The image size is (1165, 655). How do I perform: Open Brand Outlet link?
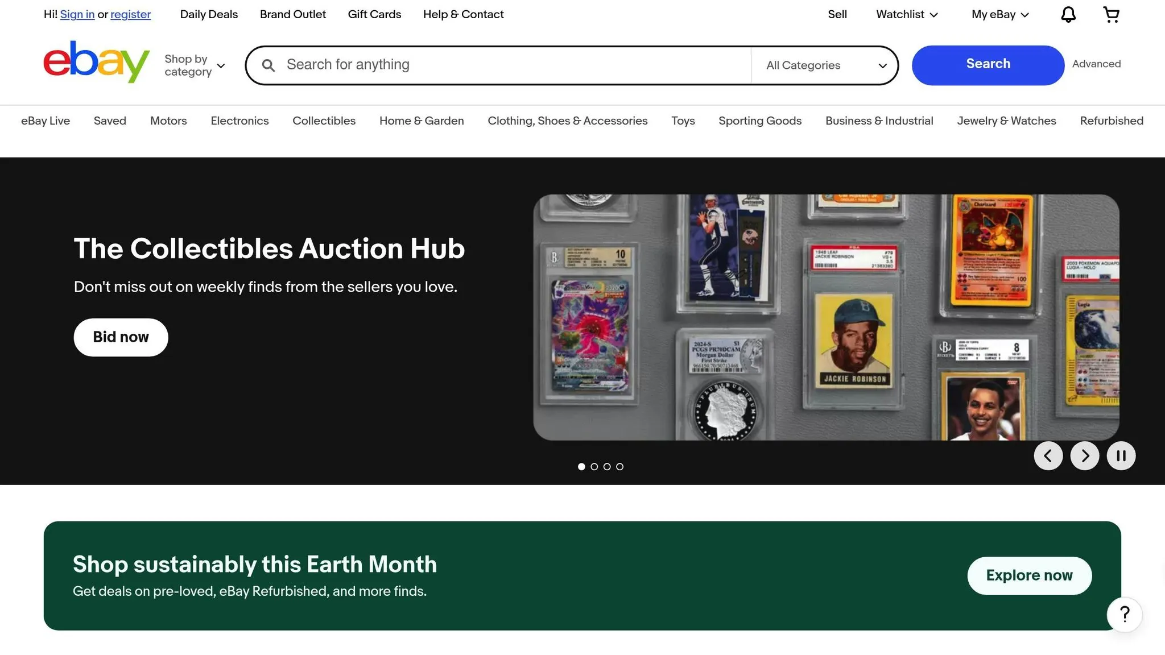point(293,14)
